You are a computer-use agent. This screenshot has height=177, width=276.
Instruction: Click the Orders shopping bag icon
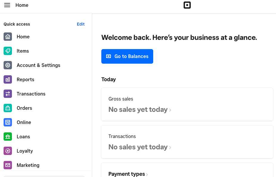[8, 108]
